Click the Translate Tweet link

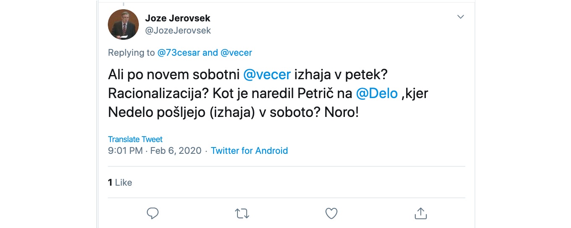click(x=135, y=139)
